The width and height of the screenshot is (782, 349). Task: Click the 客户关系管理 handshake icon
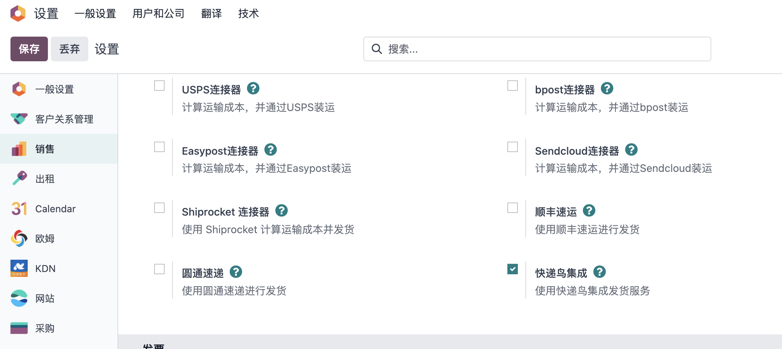coord(19,119)
